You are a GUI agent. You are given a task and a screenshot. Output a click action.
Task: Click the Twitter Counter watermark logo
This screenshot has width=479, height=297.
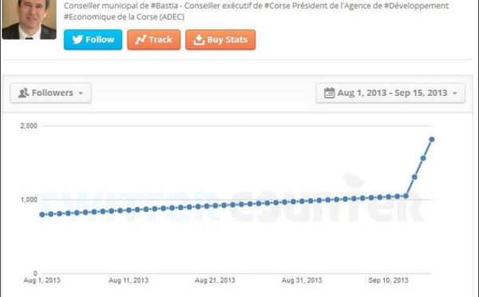[229, 204]
